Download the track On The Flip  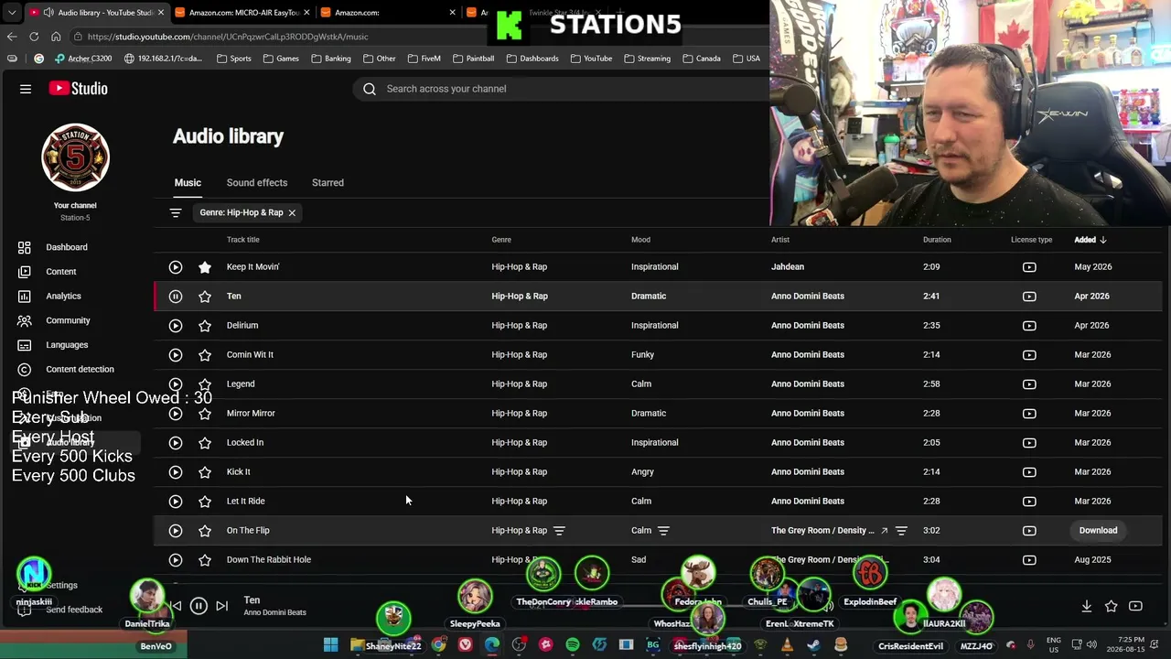coord(1098,531)
